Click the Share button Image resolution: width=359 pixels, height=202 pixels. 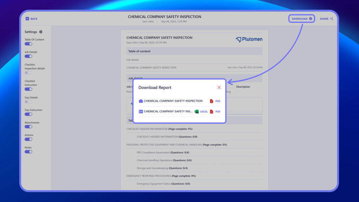coord(326,19)
